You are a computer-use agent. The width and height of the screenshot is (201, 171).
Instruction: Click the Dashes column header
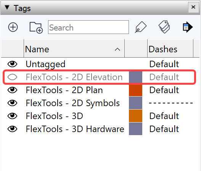pos(170,49)
